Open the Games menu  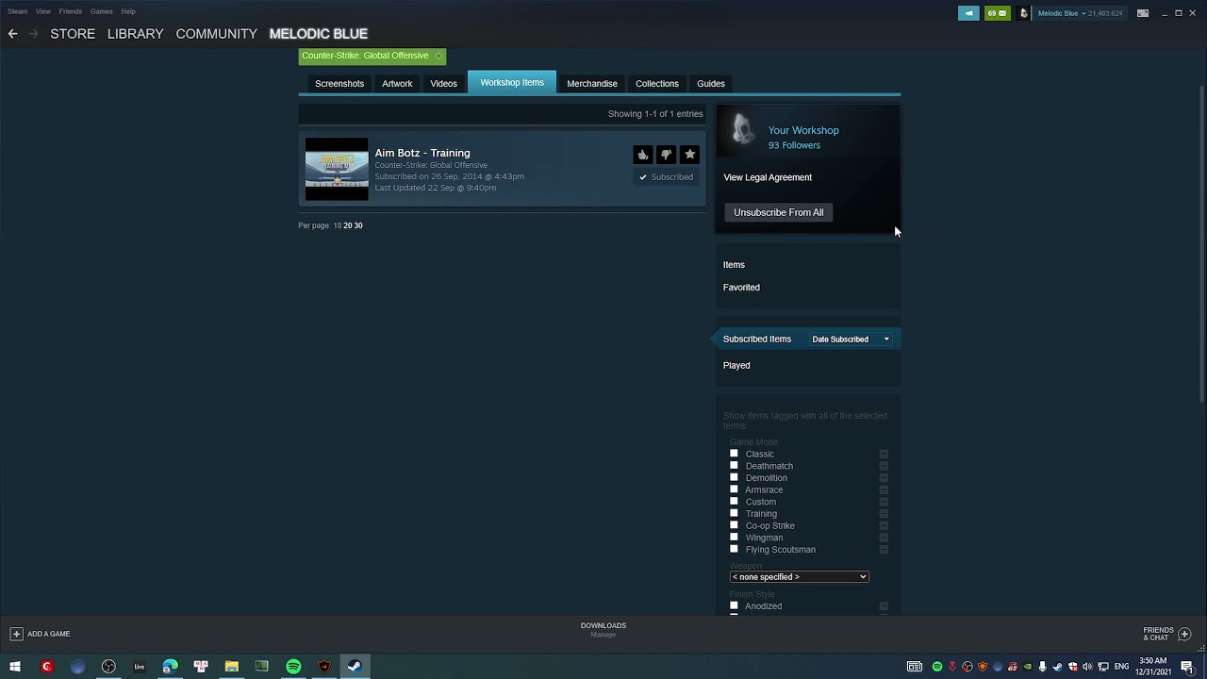tap(102, 11)
